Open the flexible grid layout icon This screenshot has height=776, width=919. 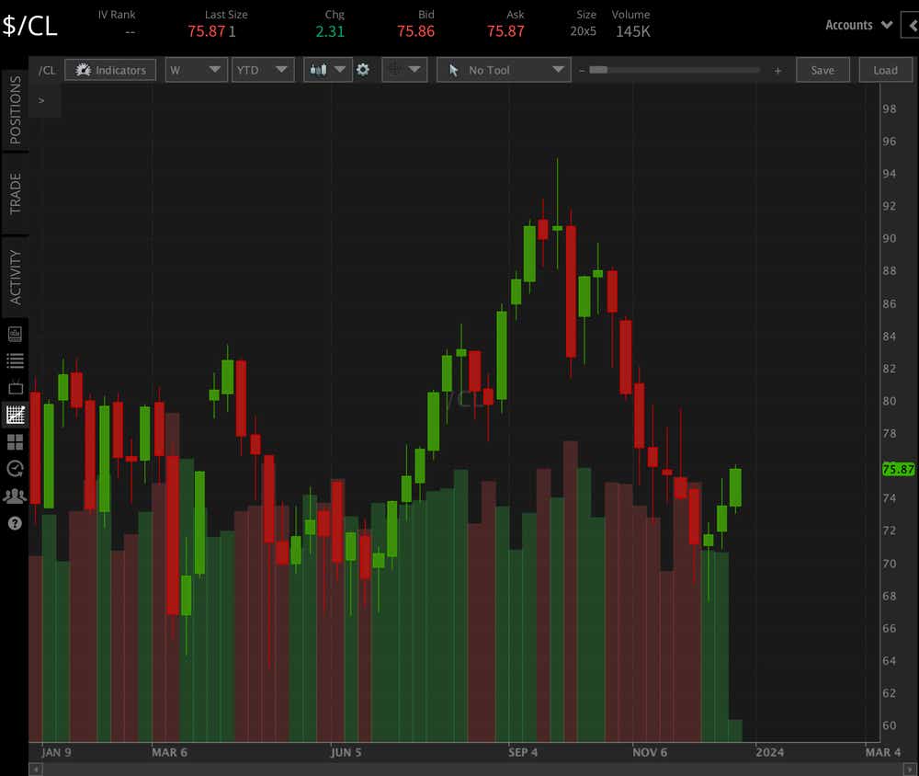coord(15,442)
